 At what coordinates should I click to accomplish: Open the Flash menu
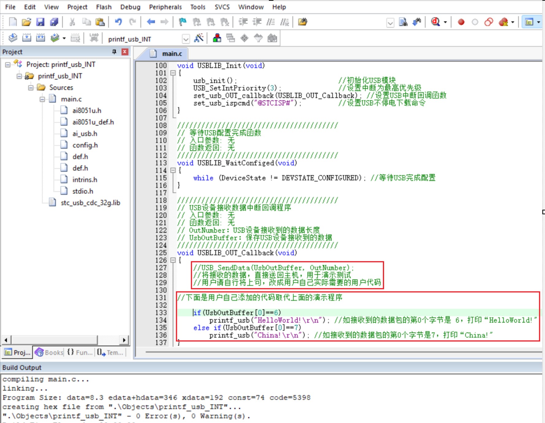[x=104, y=7]
